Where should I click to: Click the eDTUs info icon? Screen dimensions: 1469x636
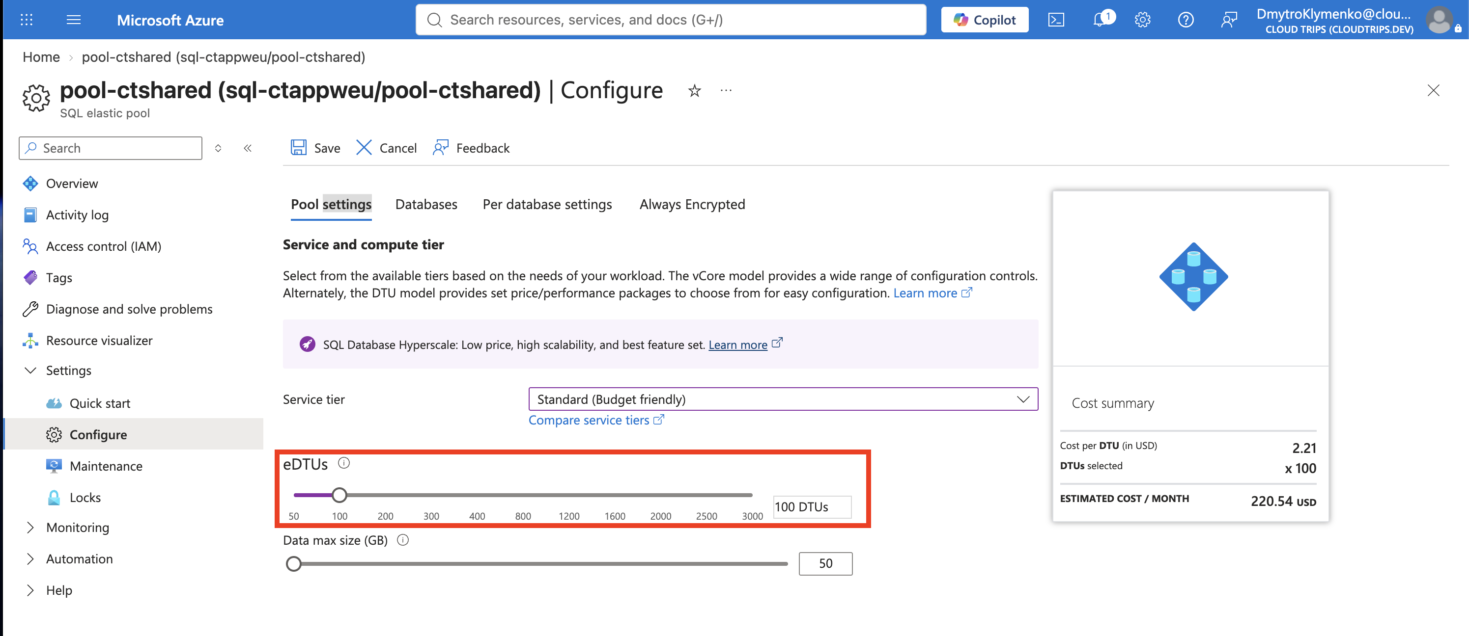pyautogui.click(x=344, y=463)
